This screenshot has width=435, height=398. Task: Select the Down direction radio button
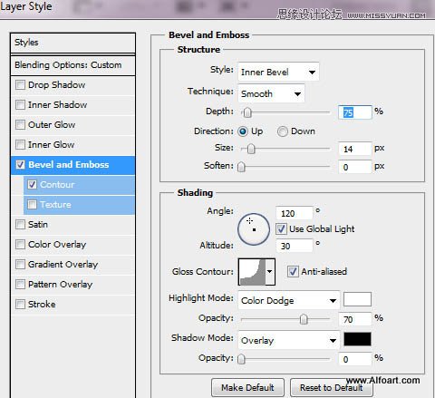[x=283, y=131]
